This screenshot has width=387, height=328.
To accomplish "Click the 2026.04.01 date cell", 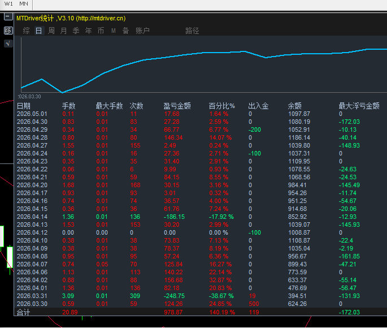I will 32,288.
